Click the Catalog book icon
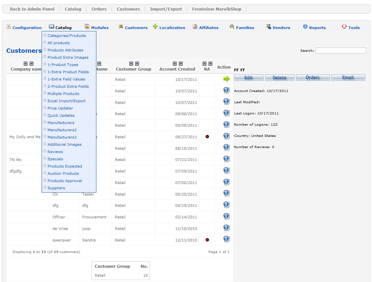Image resolution: width=372 pixels, height=282 pixels. pyautogui.click(x=51, y=26)
